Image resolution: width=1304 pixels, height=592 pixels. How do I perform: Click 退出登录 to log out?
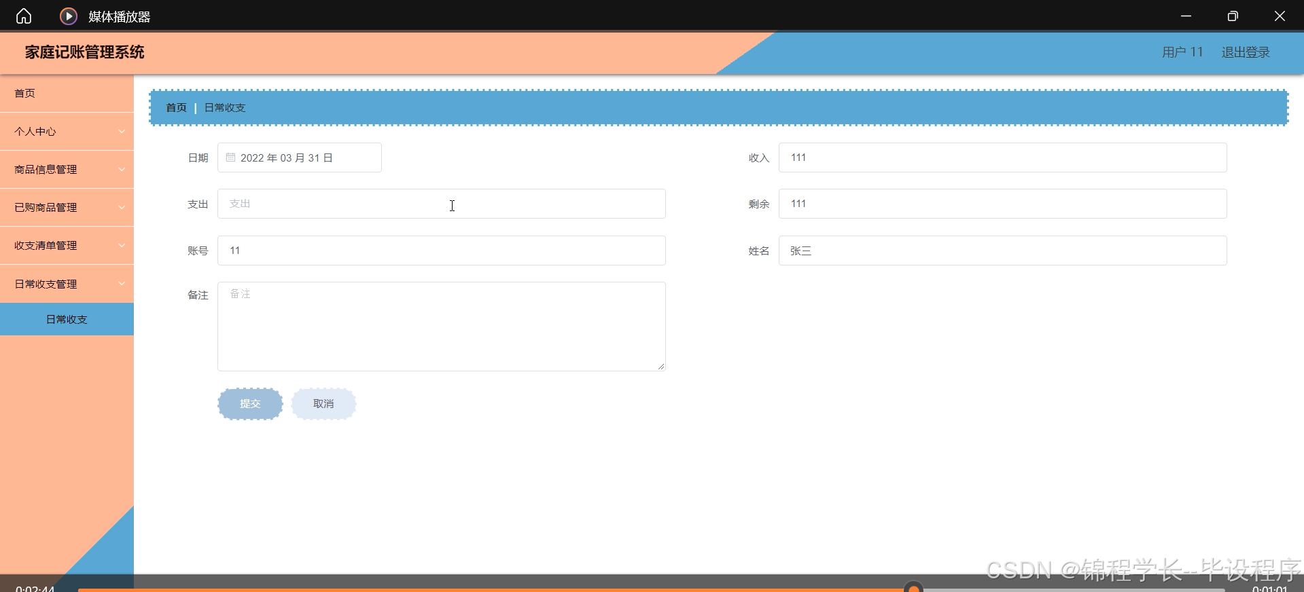[x=1245, y=52]
